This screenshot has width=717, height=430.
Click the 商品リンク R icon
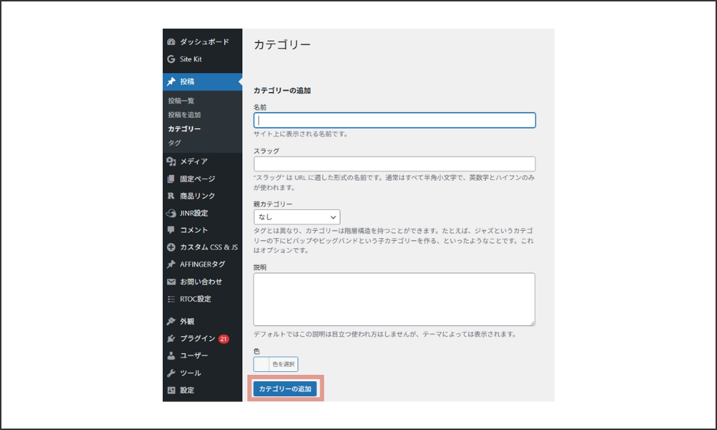(171, 196)
